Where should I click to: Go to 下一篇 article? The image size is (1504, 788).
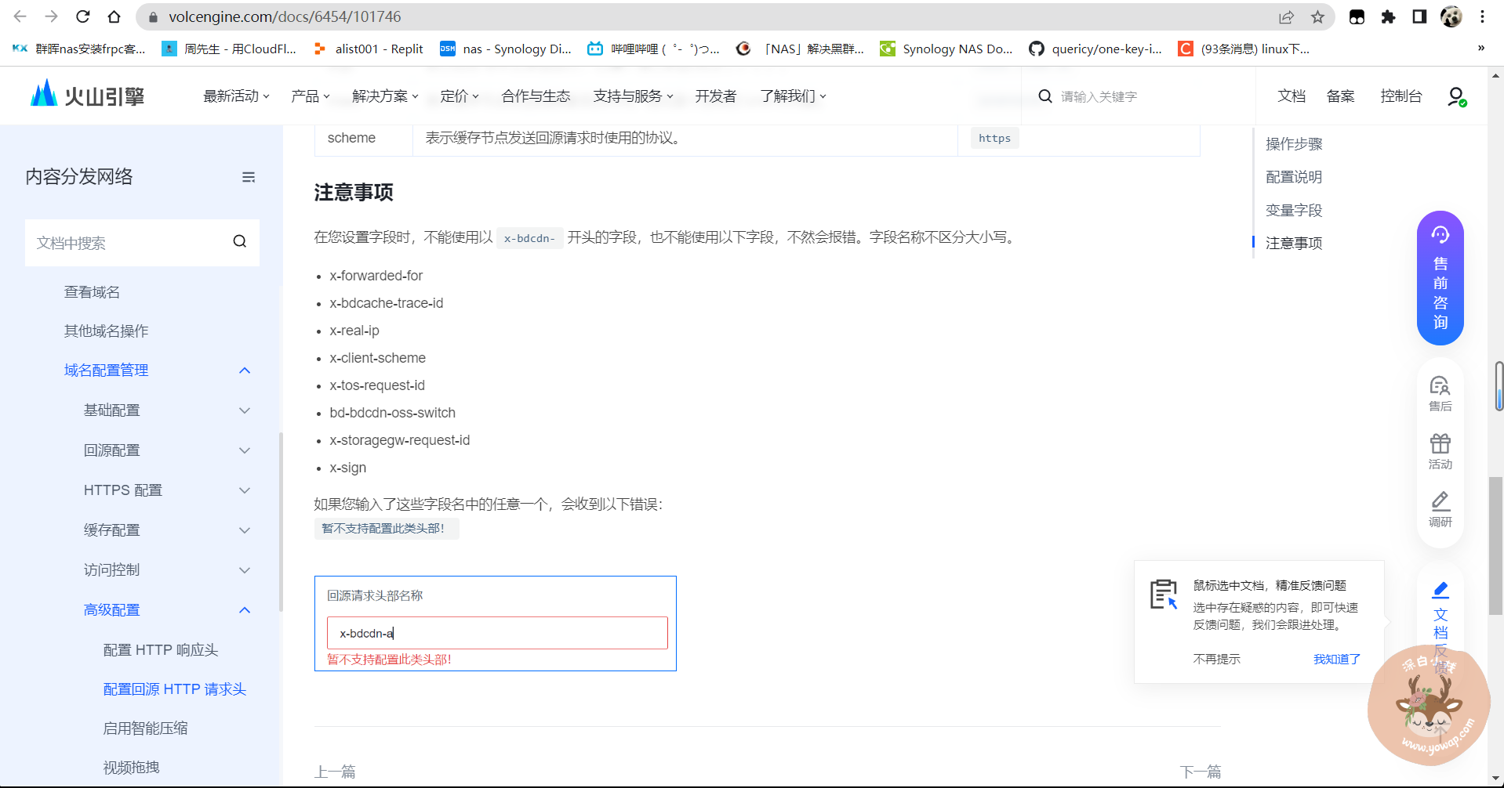point(1201,772)
